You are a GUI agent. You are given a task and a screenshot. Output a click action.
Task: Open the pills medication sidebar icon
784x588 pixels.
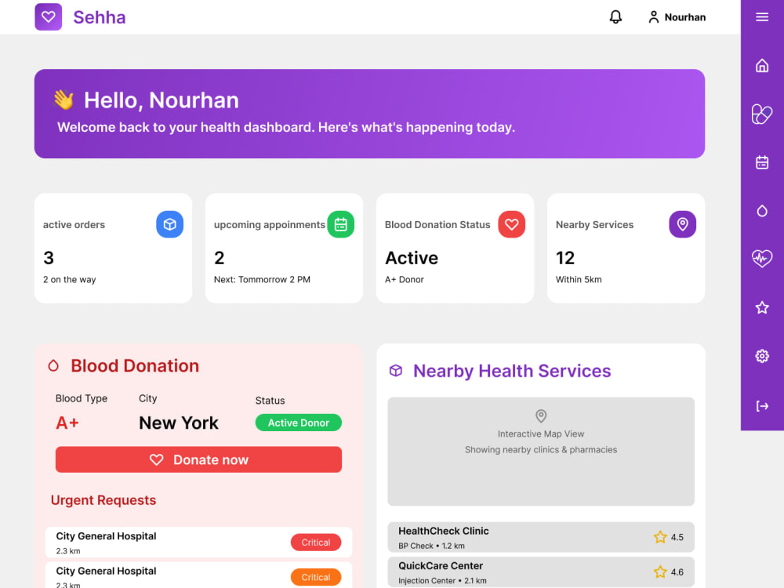pos(761,114)
